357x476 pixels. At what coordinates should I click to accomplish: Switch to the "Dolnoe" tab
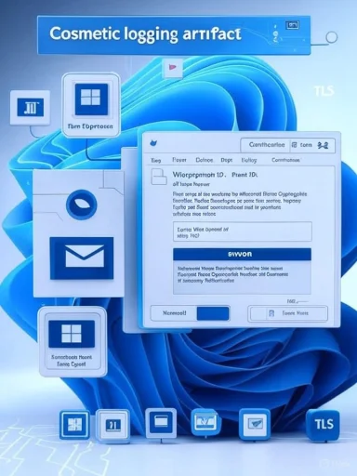(x=205, y=160)
